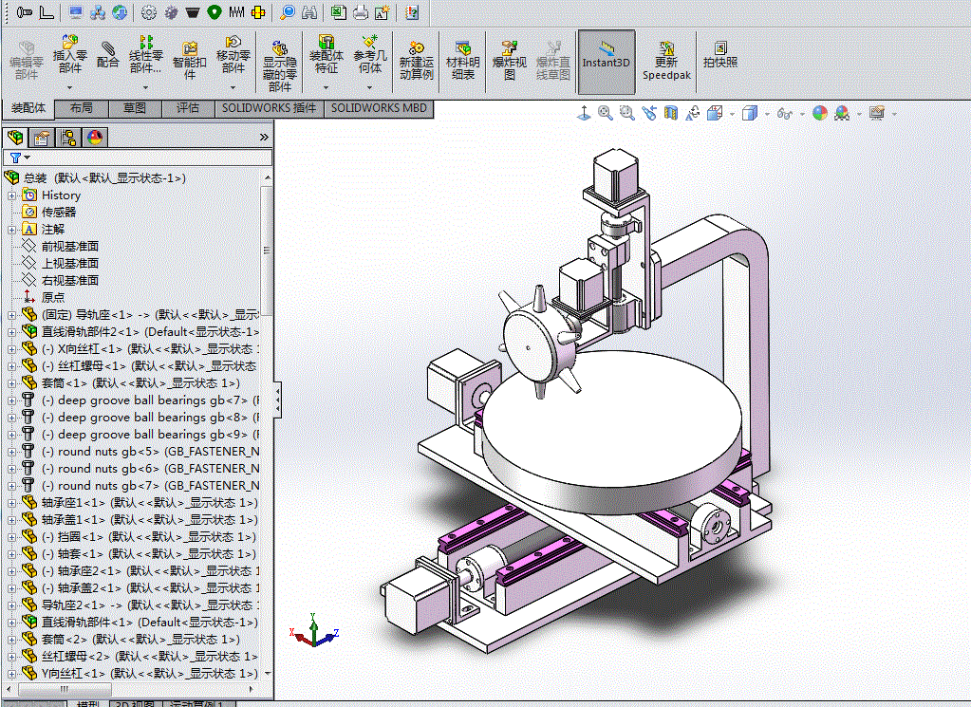Screen dimensions: 971x707
Task: Select 前视基准面 in feature tree
Action: [69, 247]
